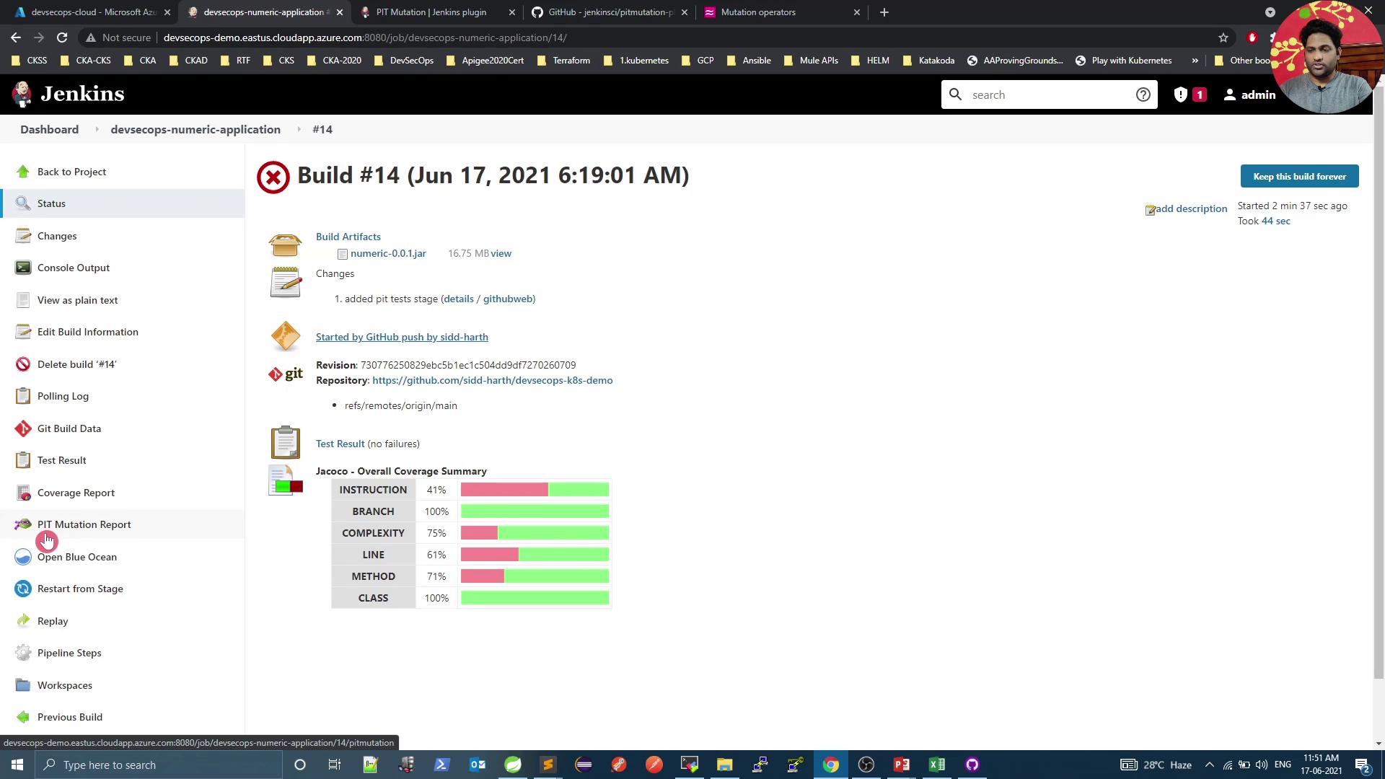Expand devsecops-numeric-application breadcrumb chevron
This screenshot has width=1385, height=779.
(298, 130)
